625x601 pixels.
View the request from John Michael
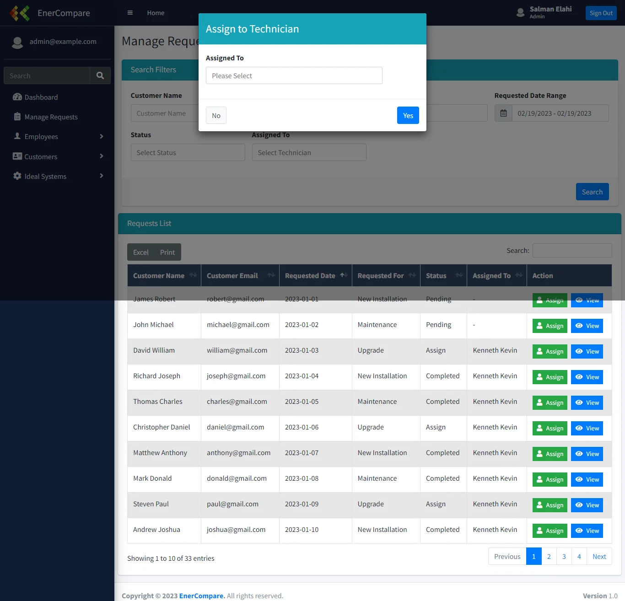587,326
